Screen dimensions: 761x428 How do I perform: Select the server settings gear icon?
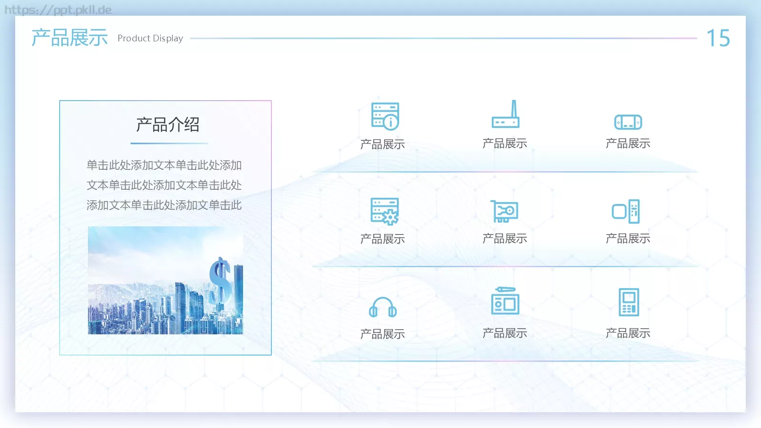385,211
